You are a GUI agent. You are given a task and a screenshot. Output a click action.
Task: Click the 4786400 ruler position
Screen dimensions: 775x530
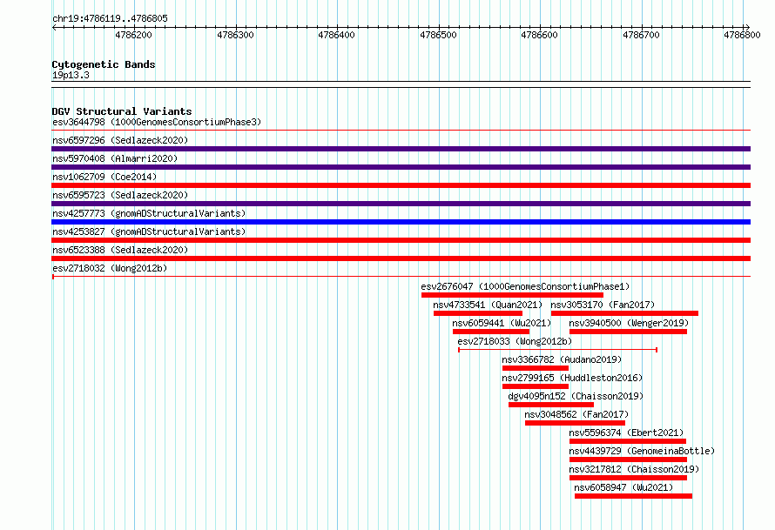(337, 35)
